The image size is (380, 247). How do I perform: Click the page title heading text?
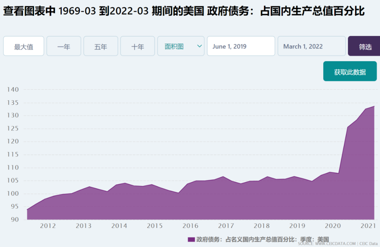tap(184, 11)
